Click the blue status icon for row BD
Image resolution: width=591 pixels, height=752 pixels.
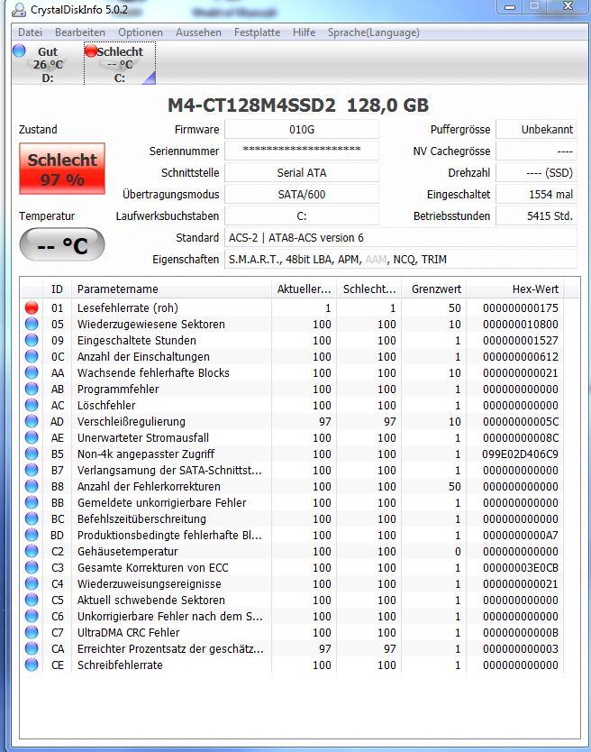[x=32, y=535]
